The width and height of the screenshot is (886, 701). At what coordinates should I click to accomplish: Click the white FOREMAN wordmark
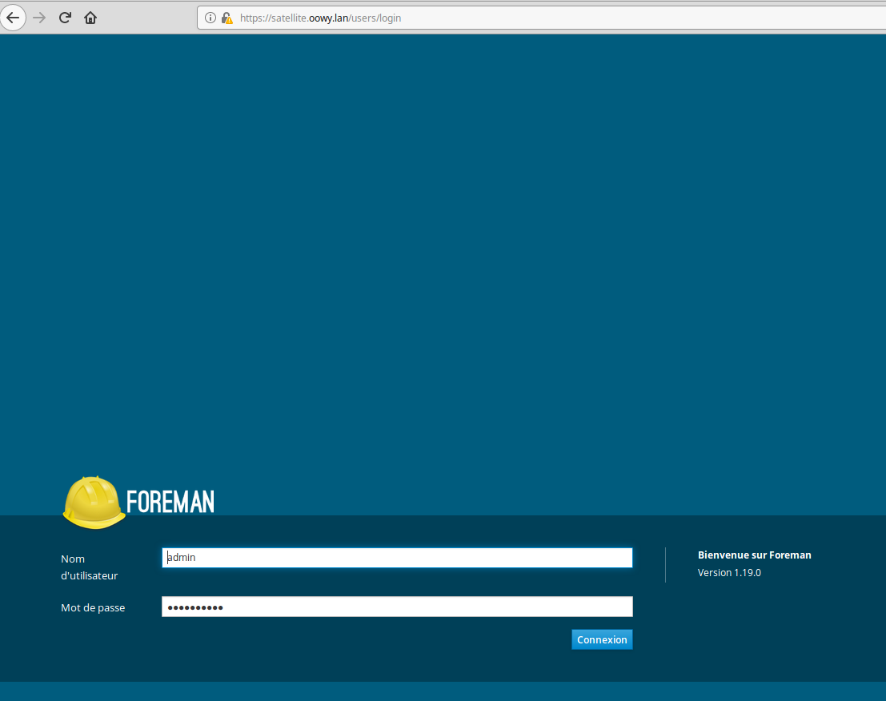pos(170,502)
